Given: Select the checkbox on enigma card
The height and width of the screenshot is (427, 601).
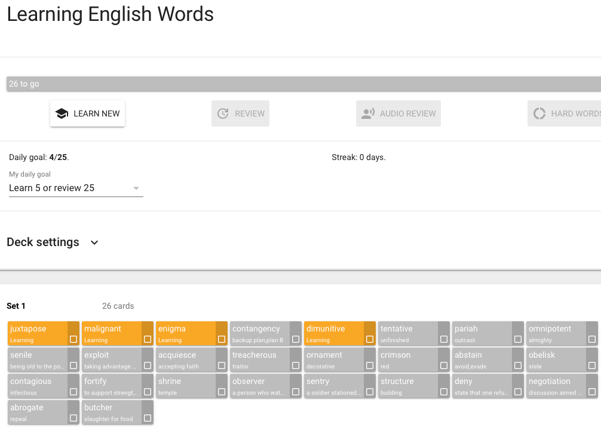Looking at the screenshot, I should click(x=222, y=339).
